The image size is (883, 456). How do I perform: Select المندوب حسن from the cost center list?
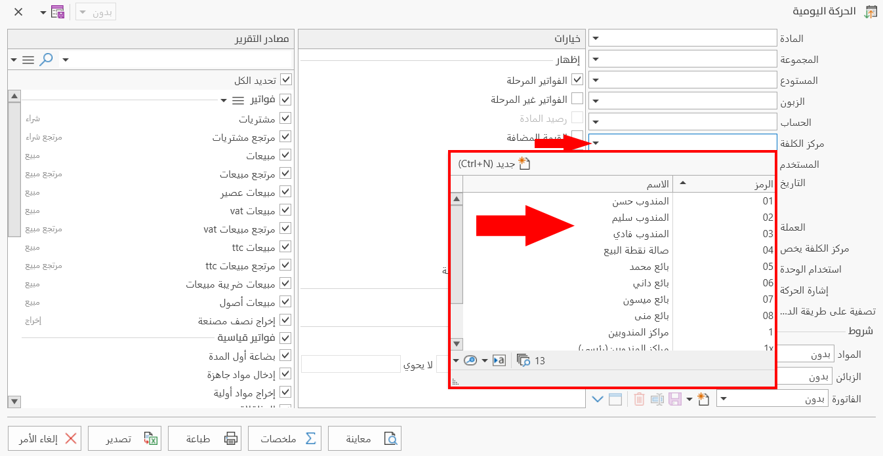636,201
